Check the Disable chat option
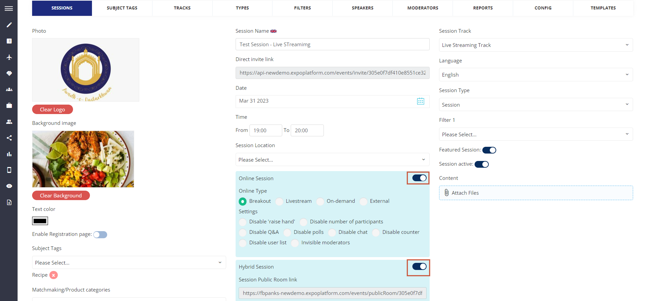Viewport: 649px width, 301px height. pos(332,232)
